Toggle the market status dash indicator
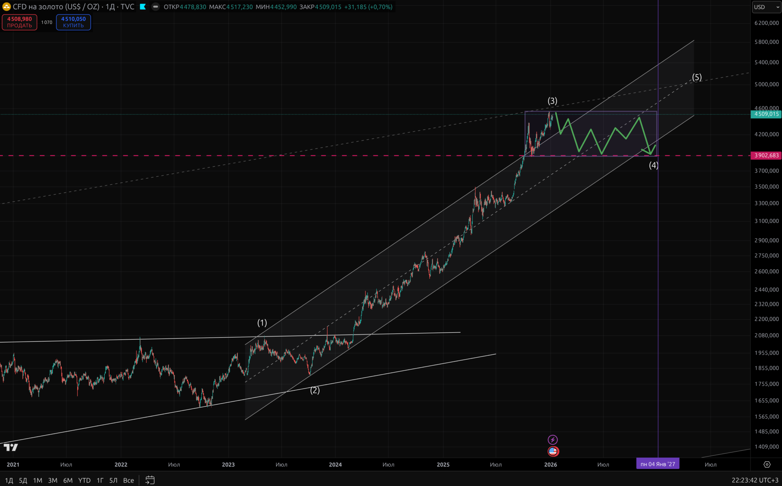Screen dimensions: 782x486 (155, 7)
